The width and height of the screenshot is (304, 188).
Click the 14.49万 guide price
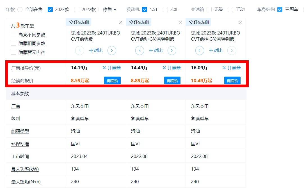pos(139,68)
